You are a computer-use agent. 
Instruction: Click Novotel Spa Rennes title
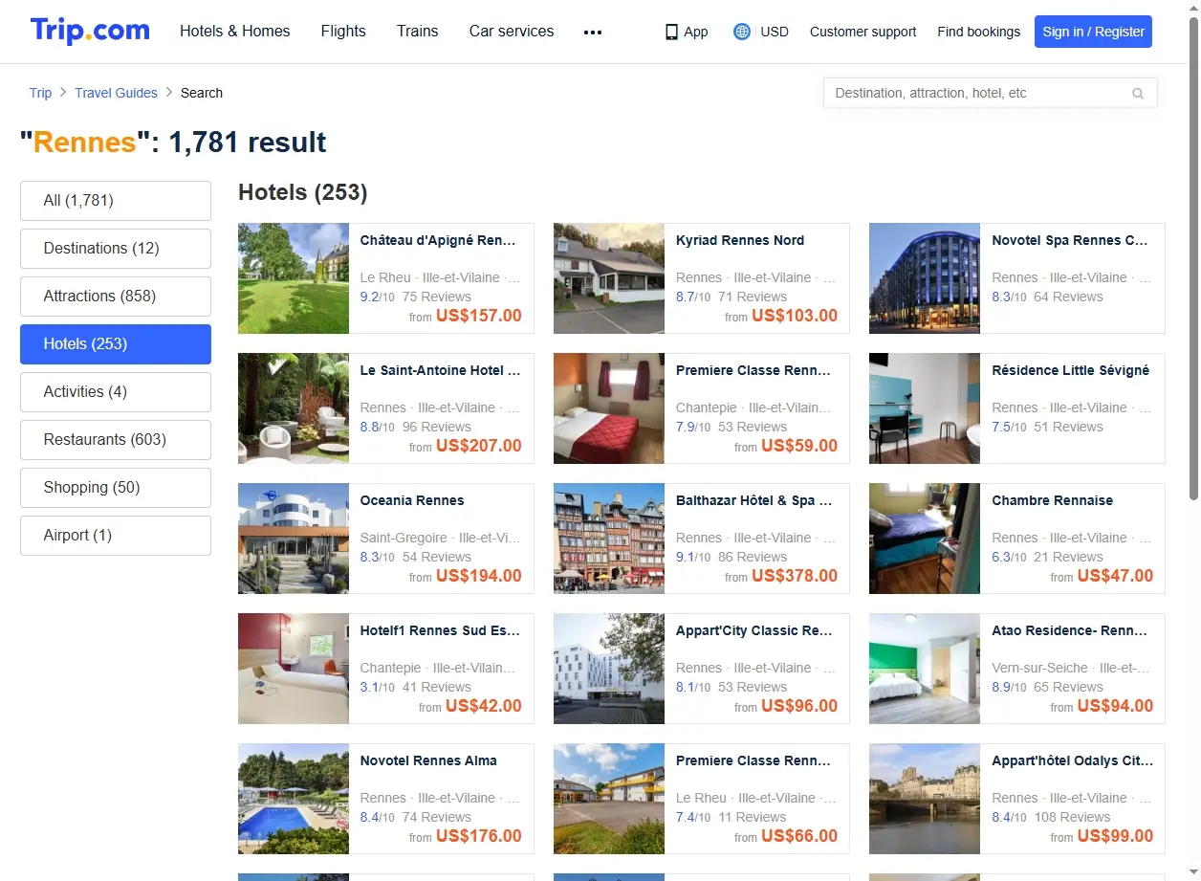(x=1070, y=240)
